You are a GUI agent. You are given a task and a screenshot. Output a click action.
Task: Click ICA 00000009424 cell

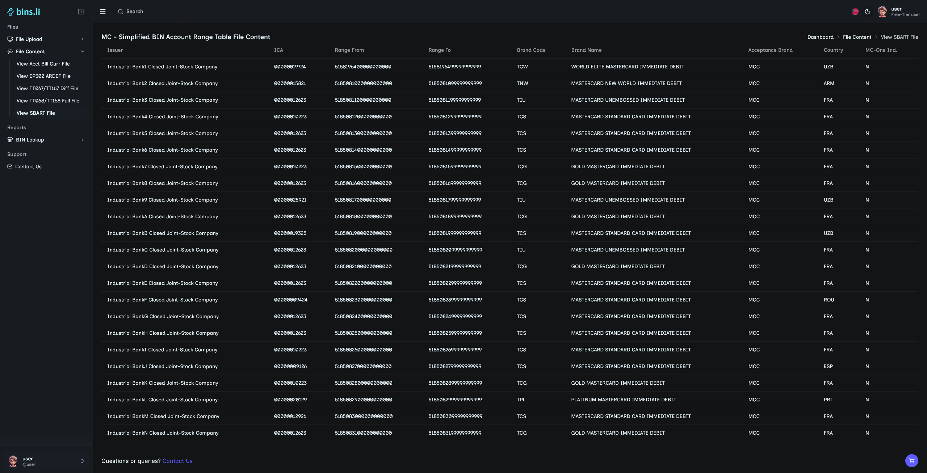(x=291, y=300)
